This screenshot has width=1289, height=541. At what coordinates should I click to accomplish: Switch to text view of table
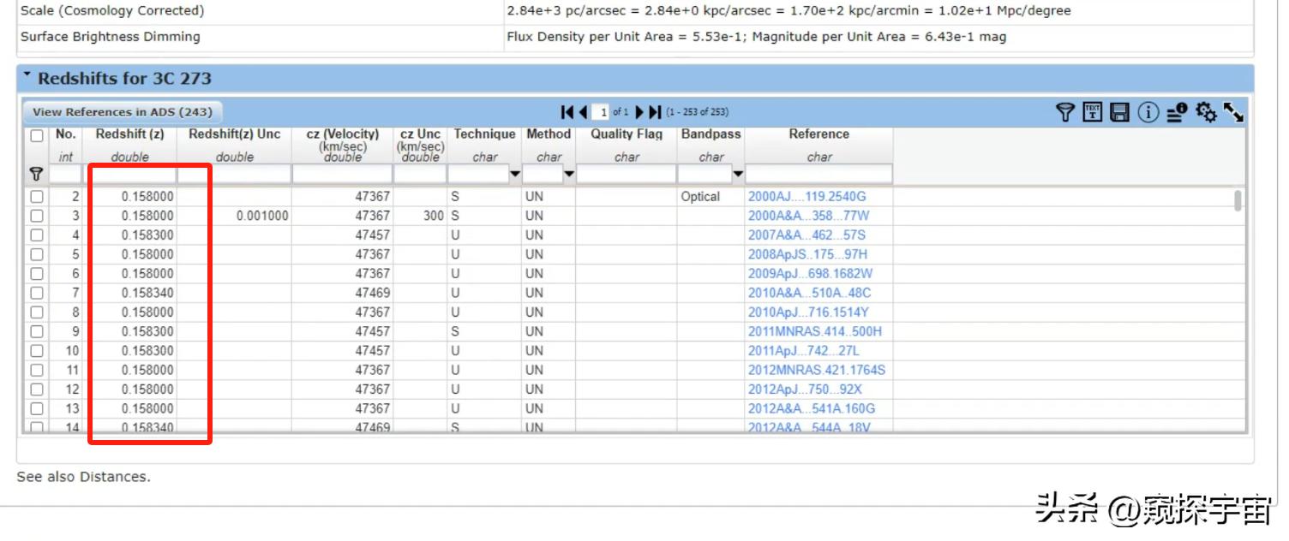[x=1092, y=112]
